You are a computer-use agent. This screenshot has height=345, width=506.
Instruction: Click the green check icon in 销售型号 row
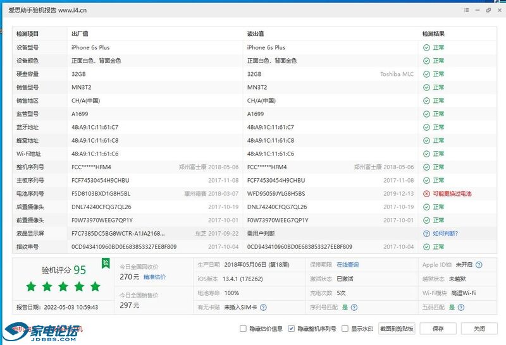(x=426, y=87)
